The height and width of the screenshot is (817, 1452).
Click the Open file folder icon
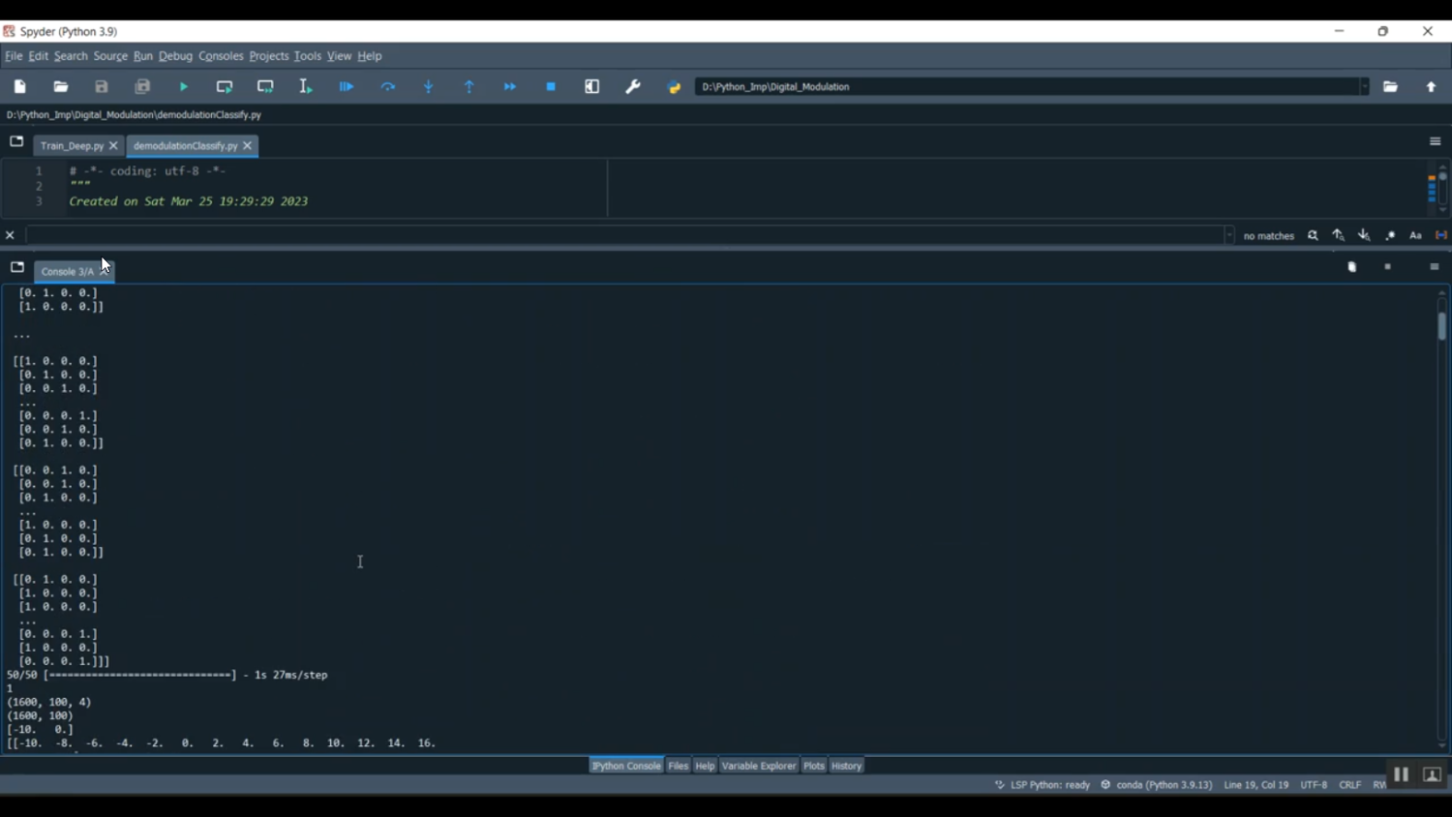[x=61, y=87]
